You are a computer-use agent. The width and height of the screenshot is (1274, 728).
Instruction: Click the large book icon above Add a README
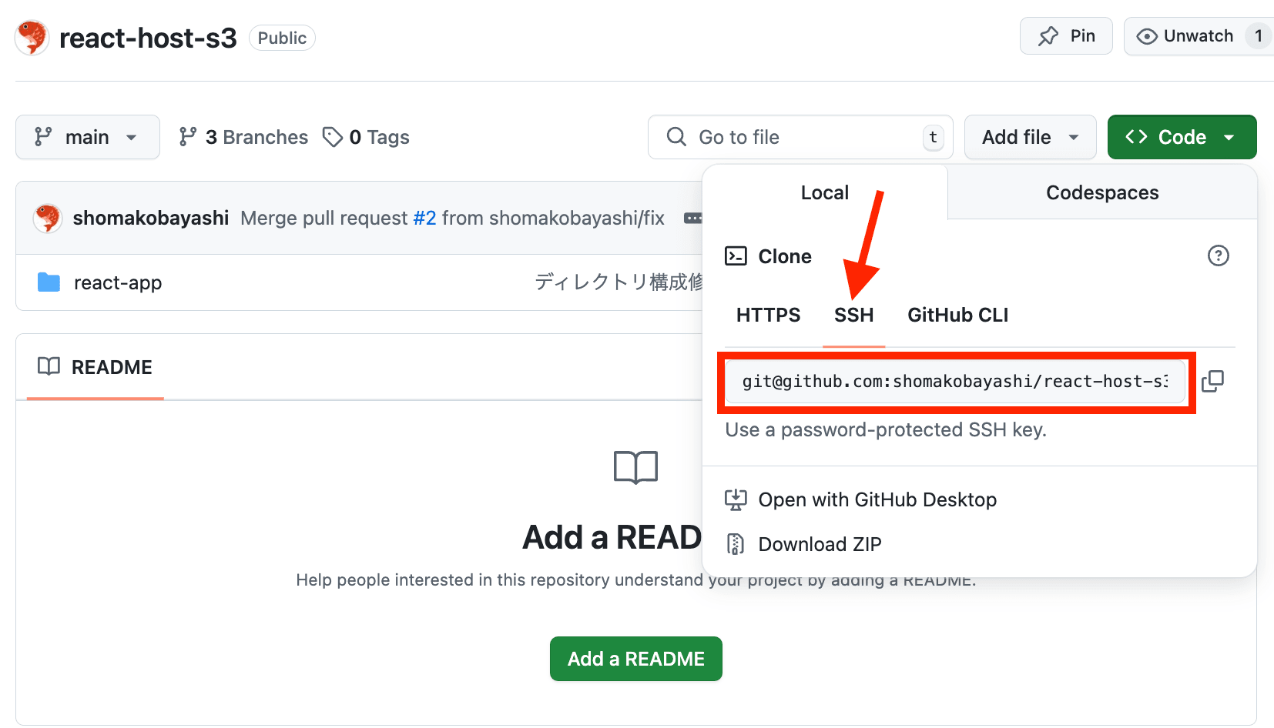[636, 467]
